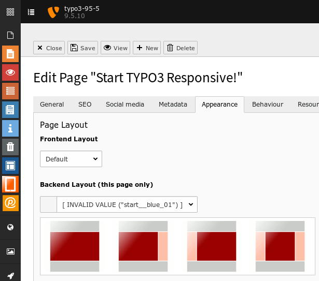This screenshot has width=319, height=281.
Task: Choose the left-sidebar backend layout thumbnail
Action: click(212, 246)
